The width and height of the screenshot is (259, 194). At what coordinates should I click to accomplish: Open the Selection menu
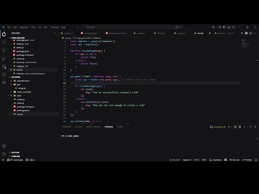coord(24,27)
